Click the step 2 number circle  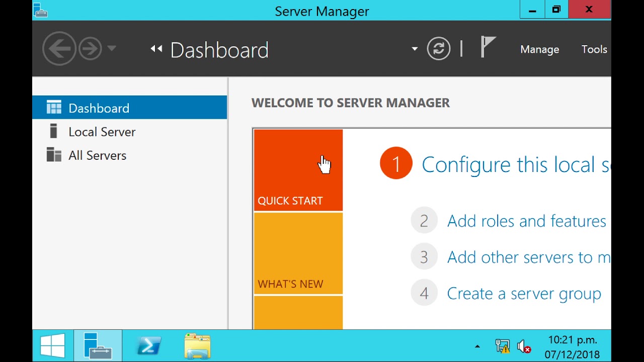pyautogui.click(x=424, y=221)
